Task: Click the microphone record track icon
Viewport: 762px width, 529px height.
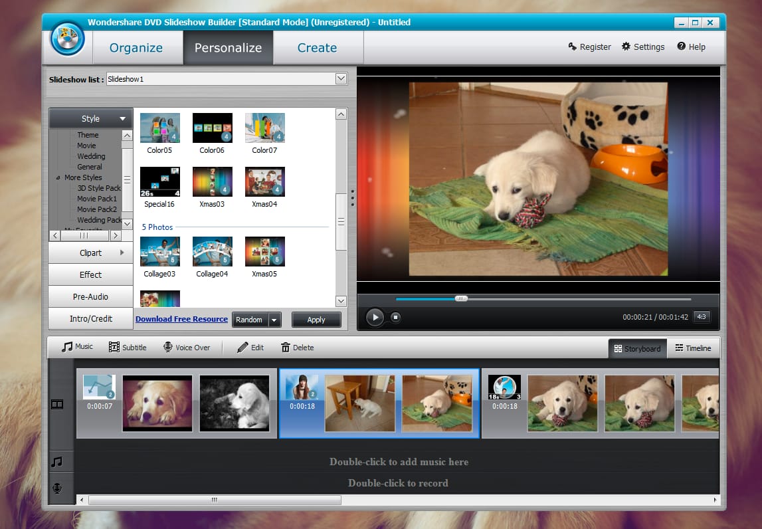Action: [x=57, y=488]
